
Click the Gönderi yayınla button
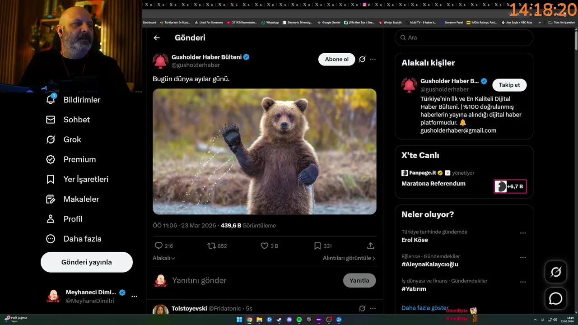point(87,262)
